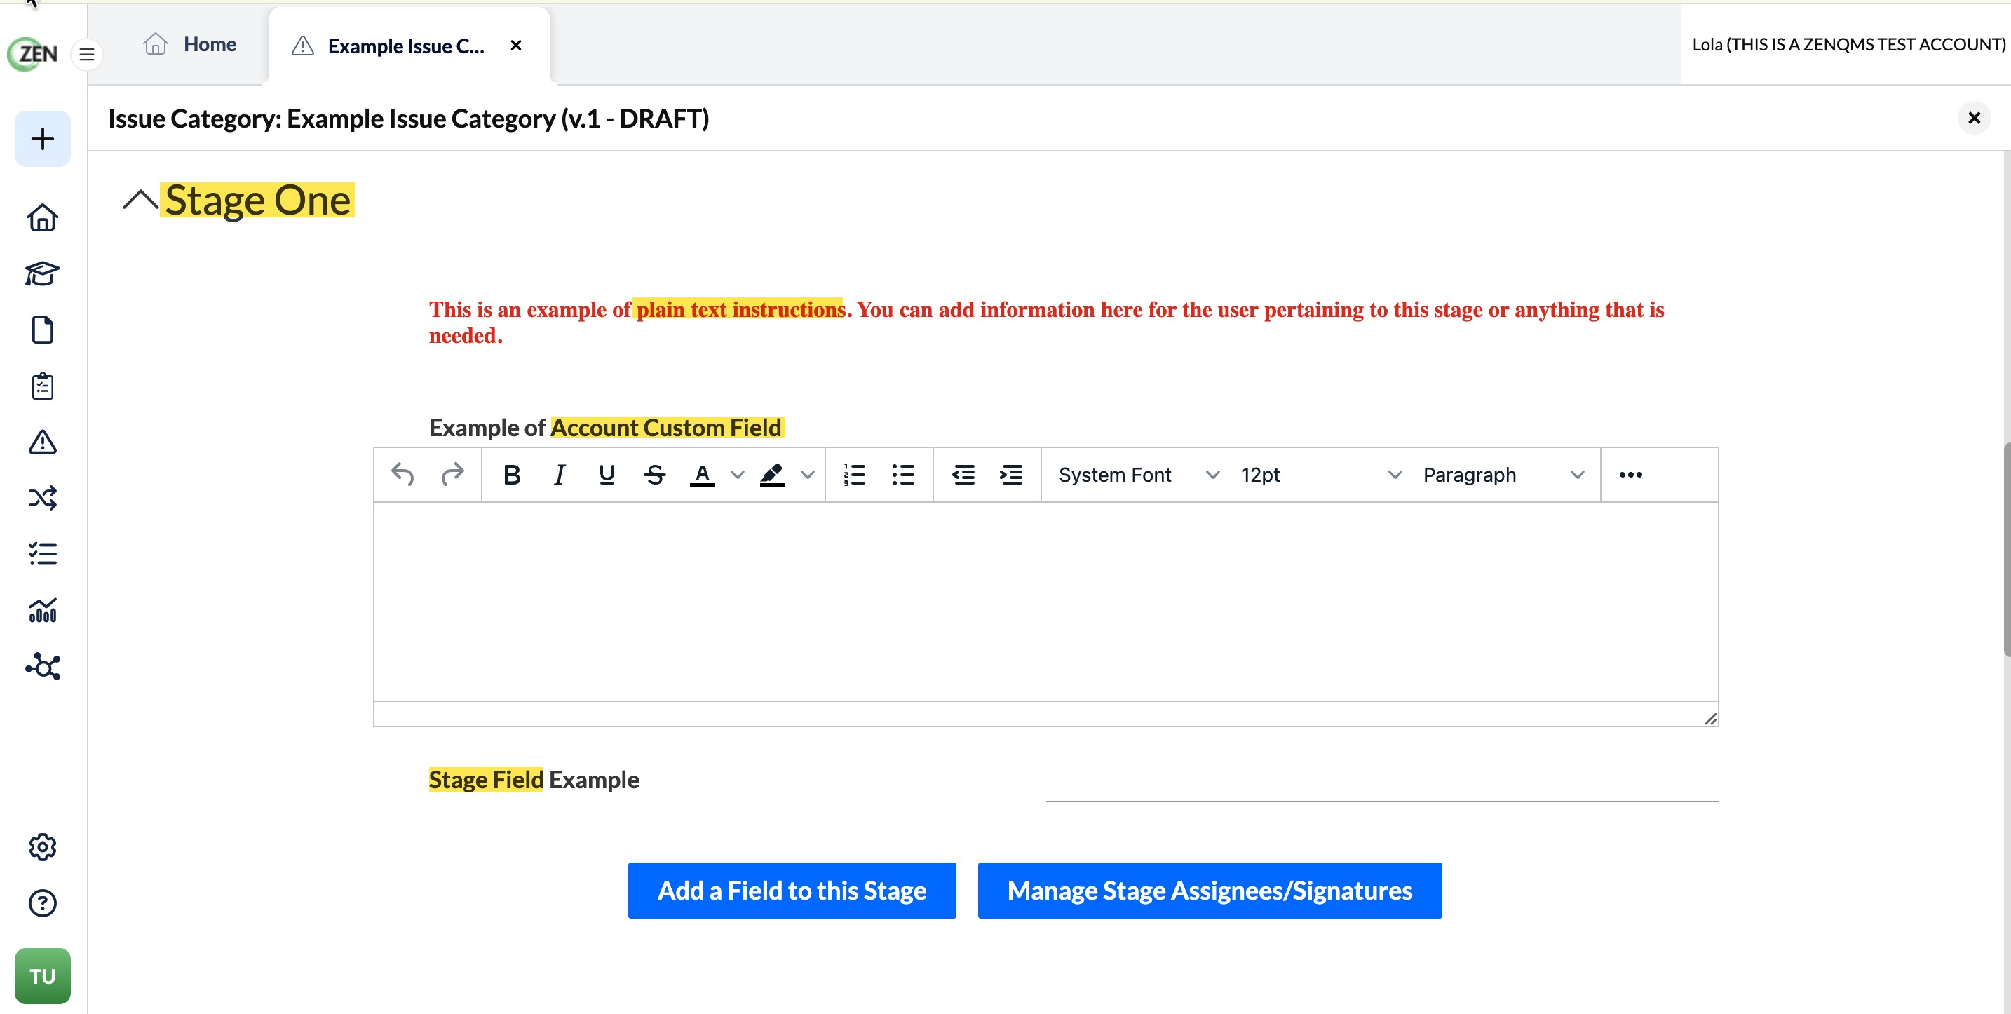
Task: Open the shuffle change control icon
Action: (43, 498)
